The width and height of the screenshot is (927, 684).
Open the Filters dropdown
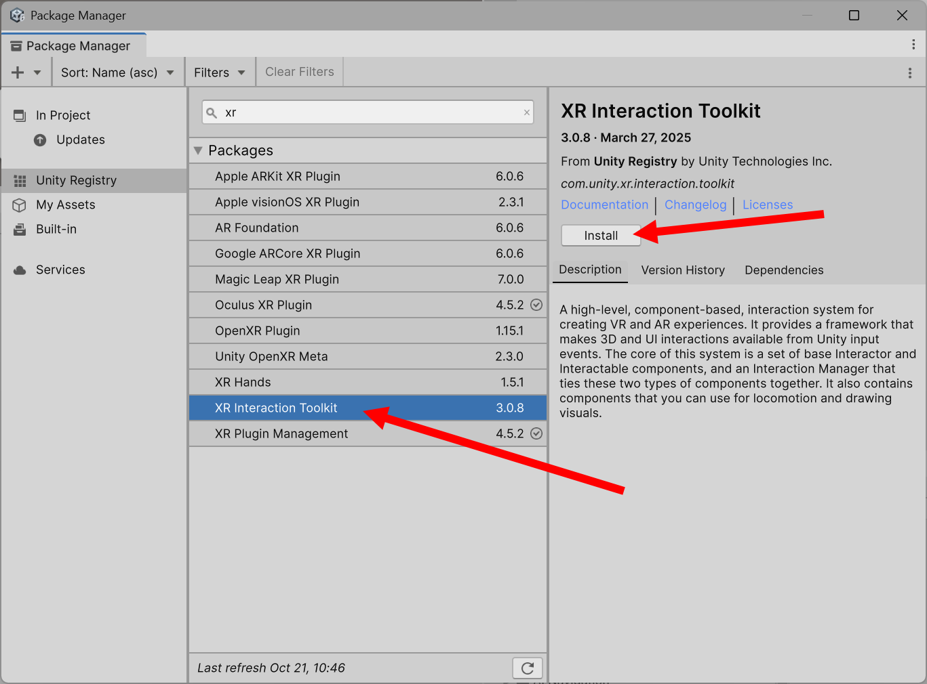pos(220,72)
